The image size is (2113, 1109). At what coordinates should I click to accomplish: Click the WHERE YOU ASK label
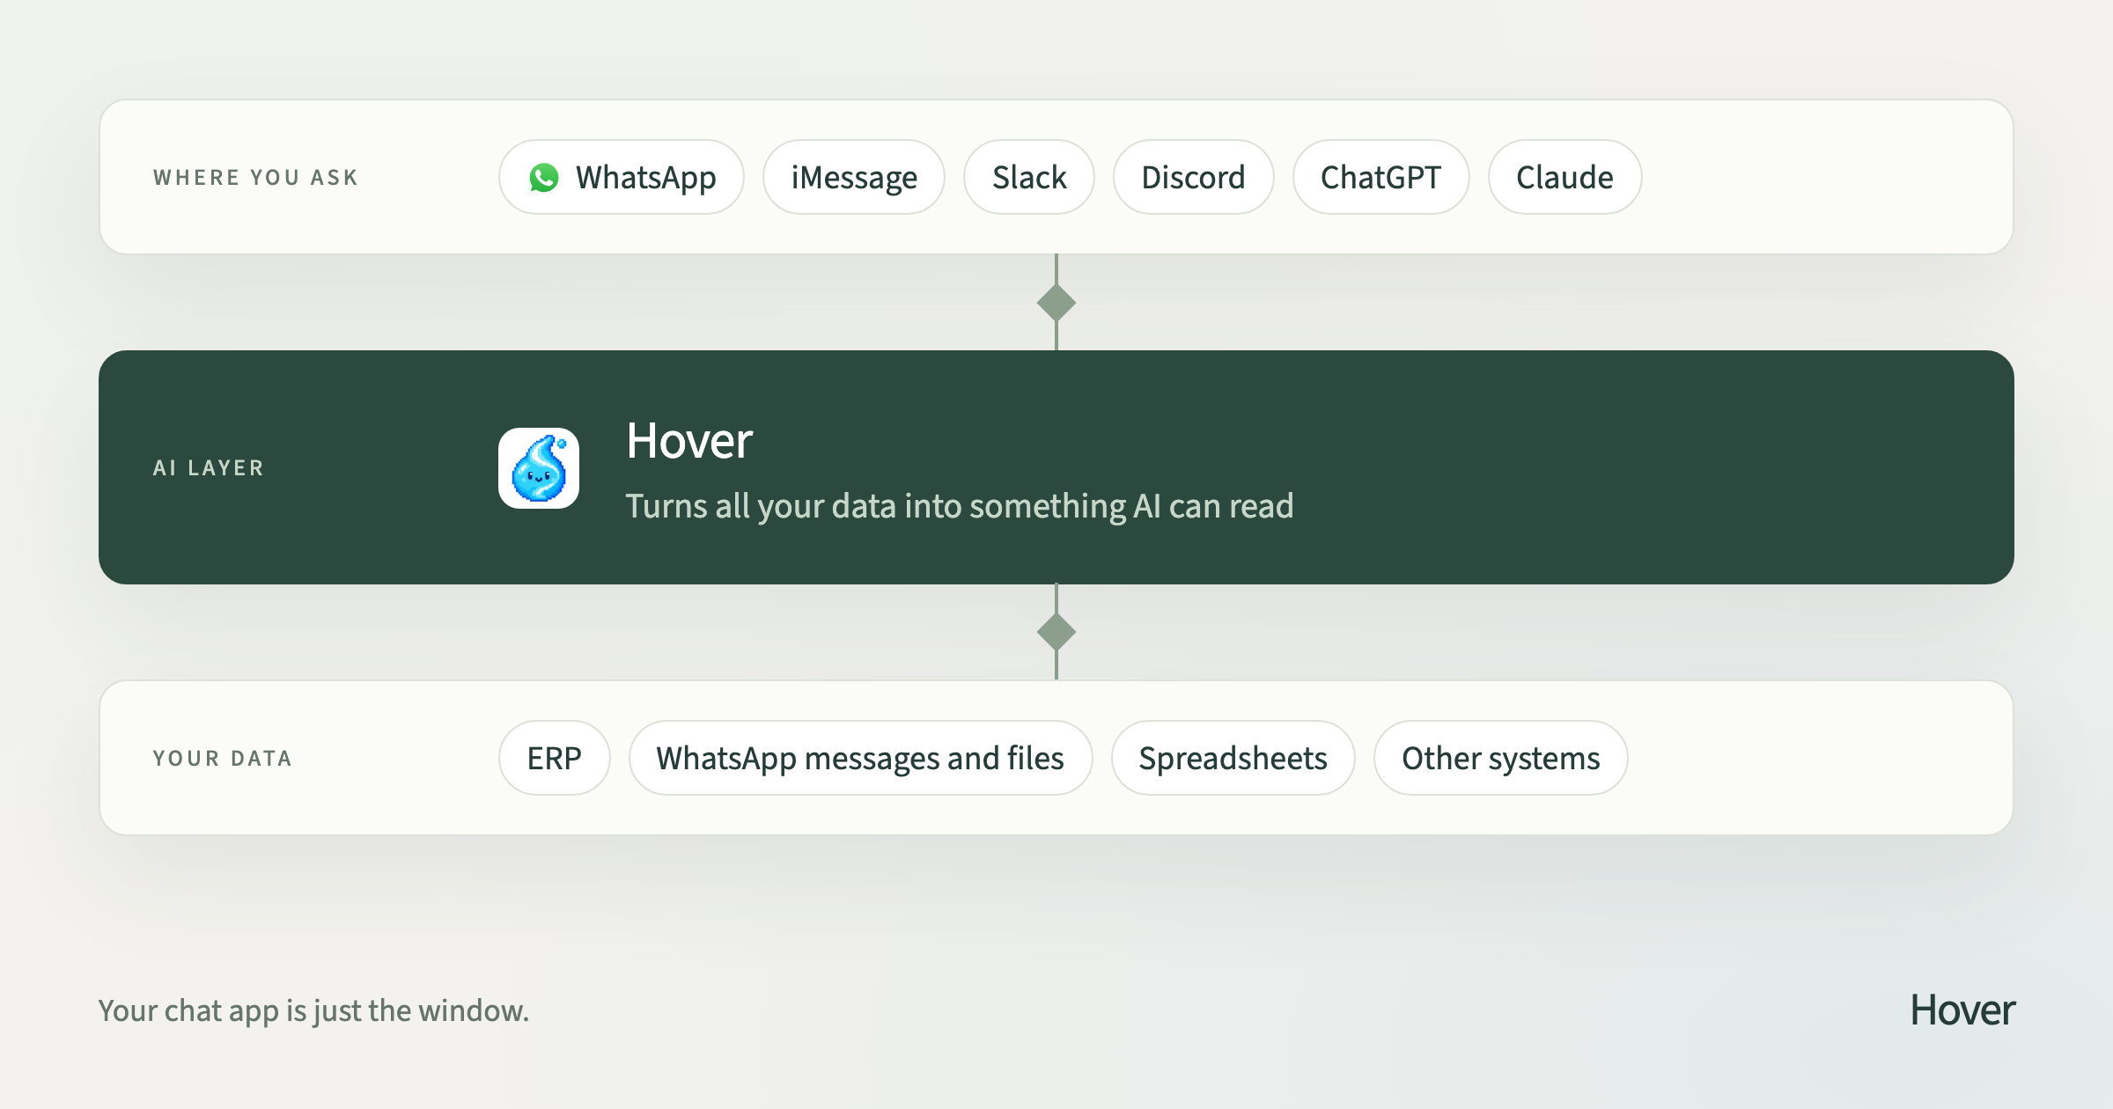tap(255, 178)
